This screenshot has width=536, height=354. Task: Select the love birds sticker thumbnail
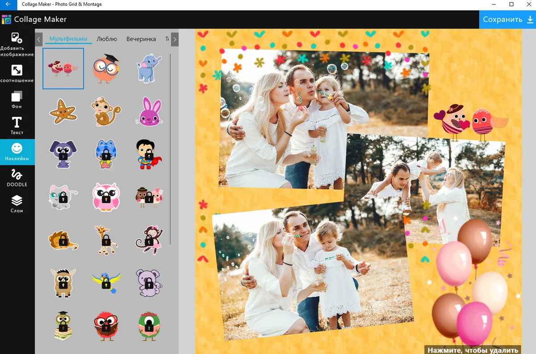click(63, 68)
